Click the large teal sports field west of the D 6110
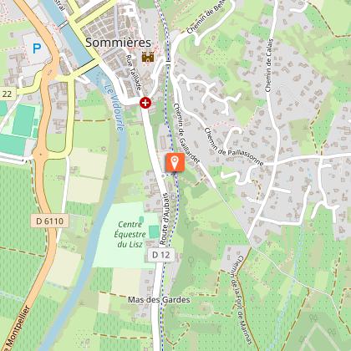 coord(23,121)
